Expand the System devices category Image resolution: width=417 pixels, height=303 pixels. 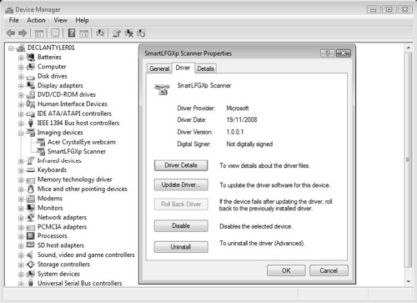pyautogui.click(x=21, y=275)
